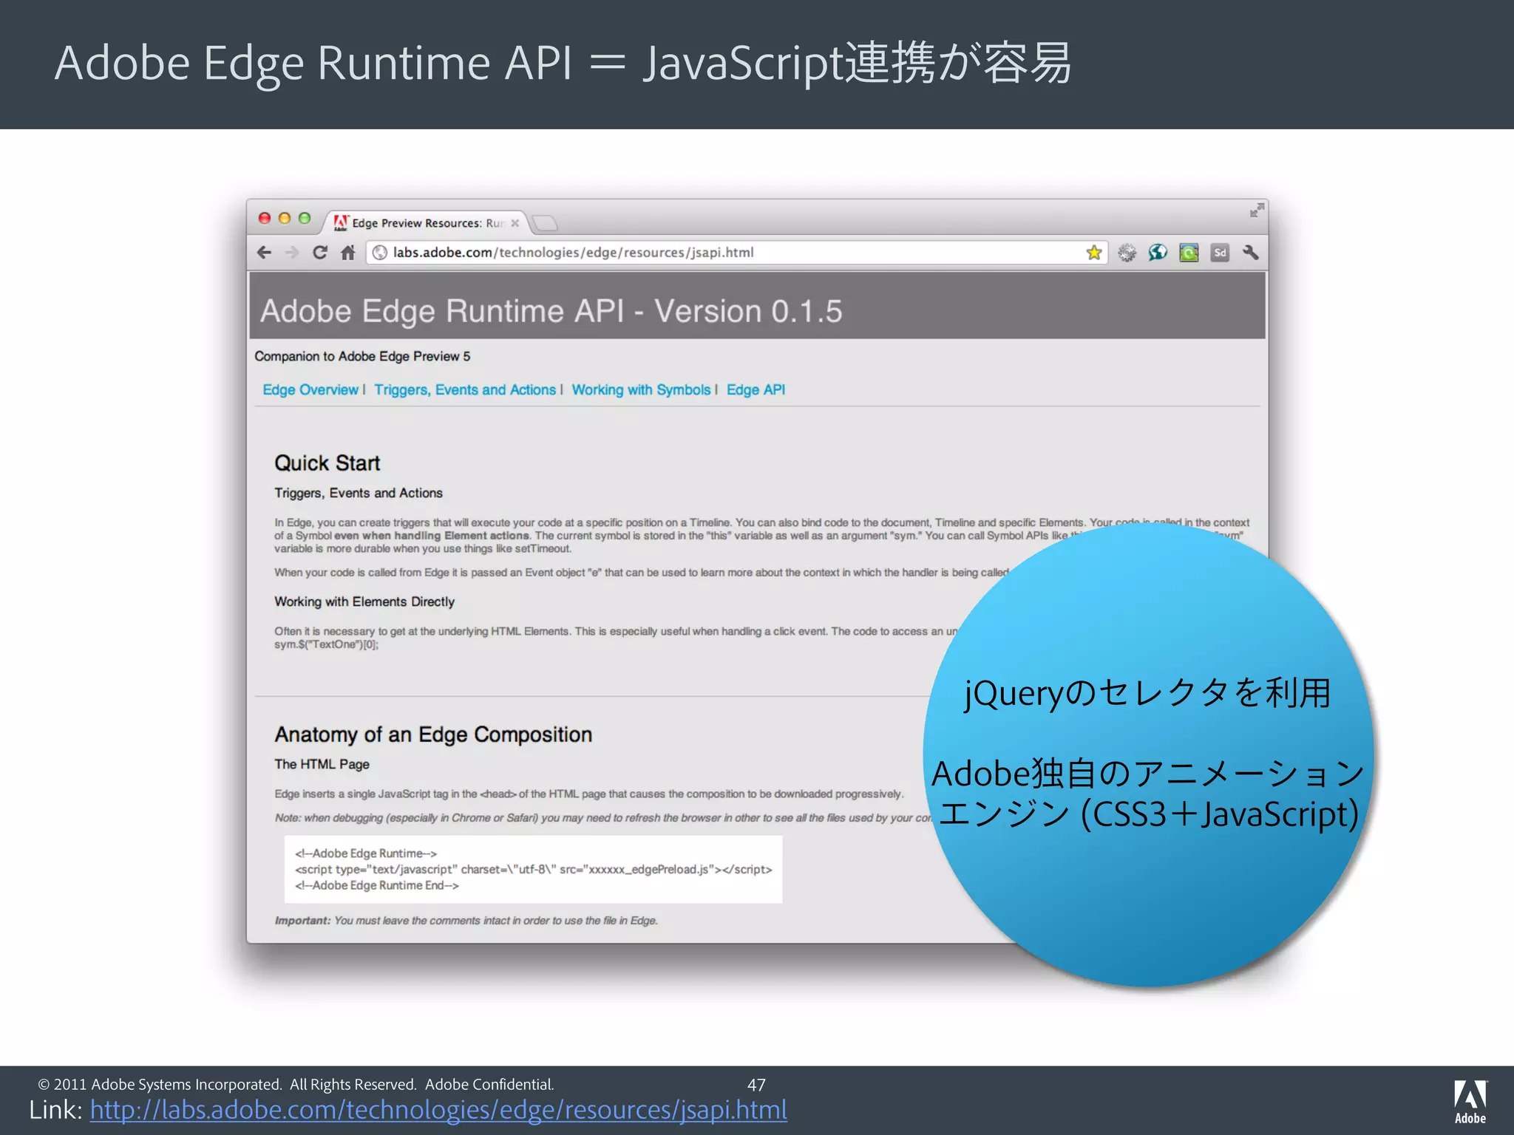Open the Edge API link

click(756, 389)
